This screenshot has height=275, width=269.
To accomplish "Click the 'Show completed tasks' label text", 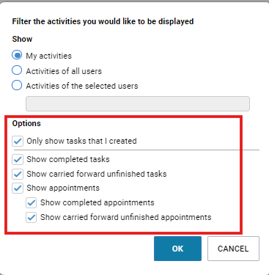I will point(68,159).
